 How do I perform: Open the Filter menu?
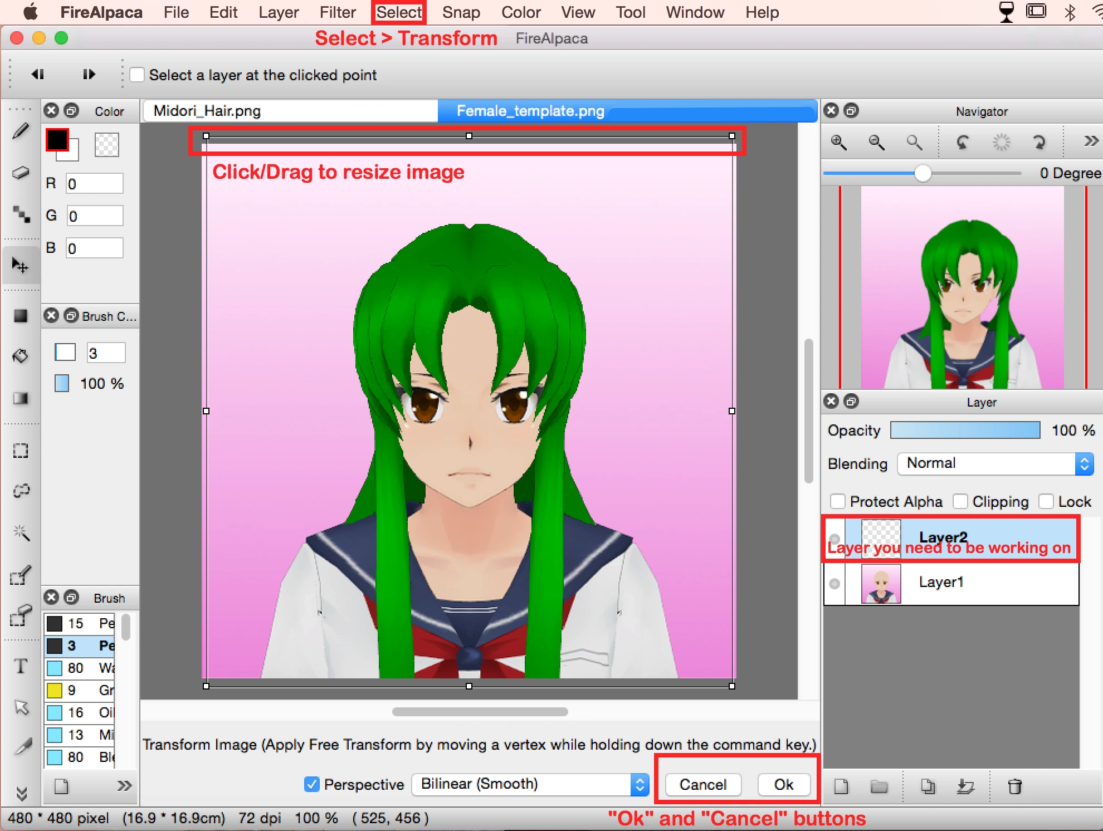[x=337, y=12]
